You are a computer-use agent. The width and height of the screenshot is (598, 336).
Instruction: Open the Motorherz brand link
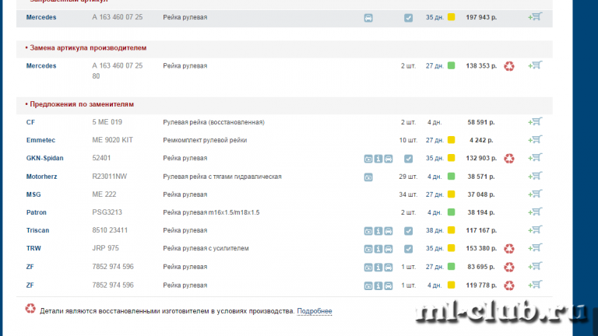[41, 177]
